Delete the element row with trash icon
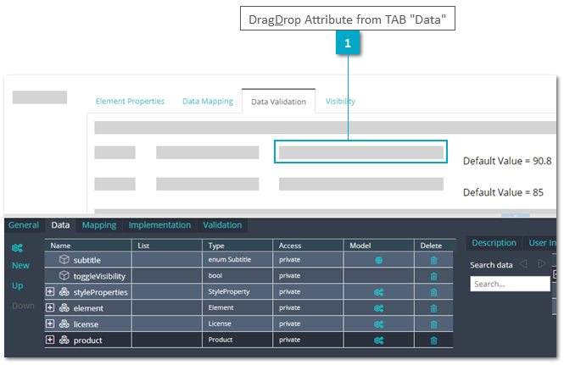564x365 pixels. (433, 308)
